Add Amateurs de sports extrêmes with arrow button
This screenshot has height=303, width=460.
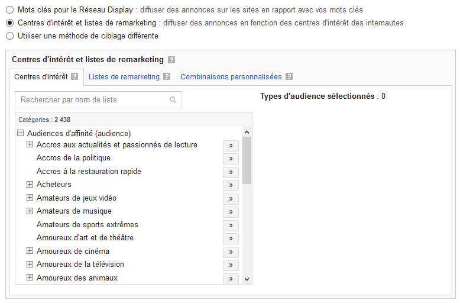(231, 225)
